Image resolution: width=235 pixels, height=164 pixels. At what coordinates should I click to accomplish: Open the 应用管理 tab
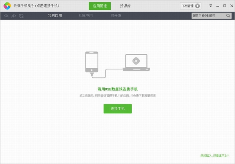[100, 6]
